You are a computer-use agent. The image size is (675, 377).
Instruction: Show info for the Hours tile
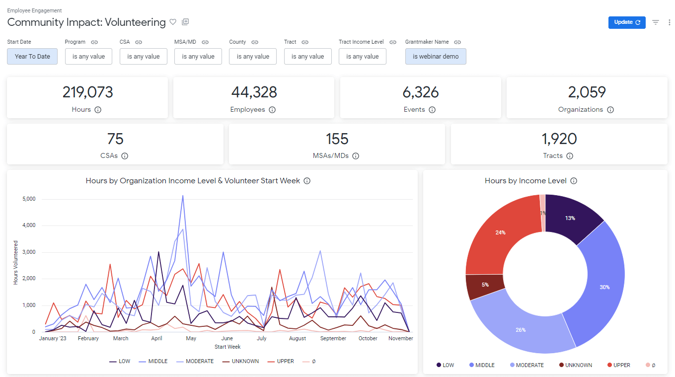98,110
